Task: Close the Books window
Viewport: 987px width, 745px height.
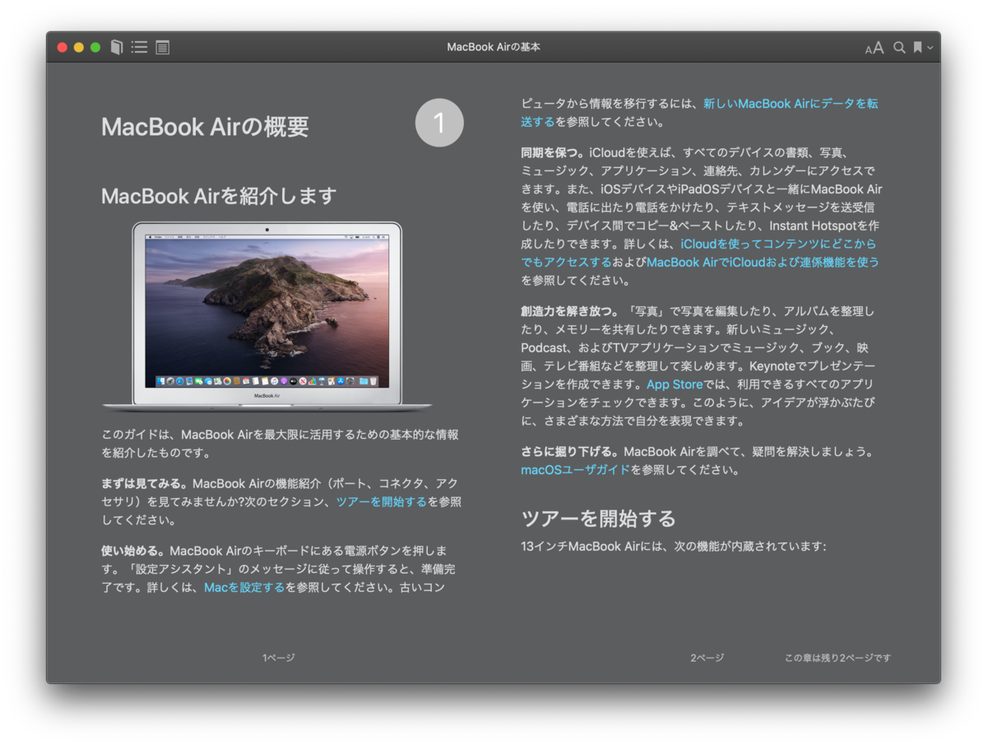Action: (x=62, y=47)
